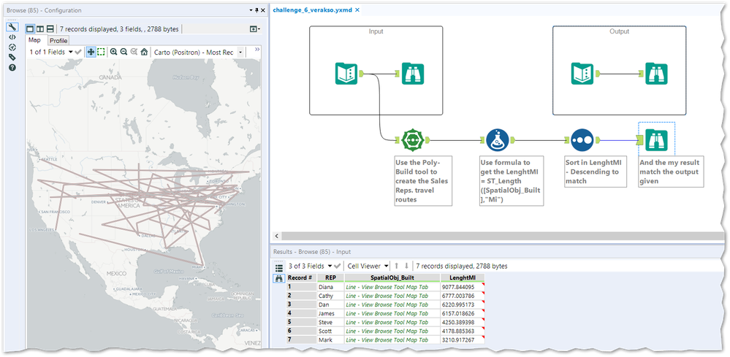Click canvas scroll left arrow
The width and height of the screenshot is (730, 357).
[x=276, y=236]
